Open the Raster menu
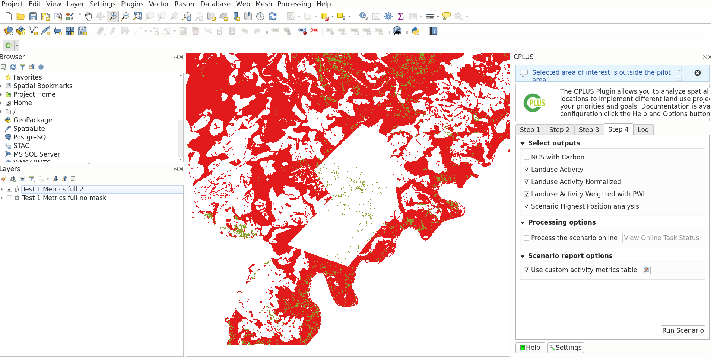Image resolution: width=711 pixels, height=358 pixels. (185, 4)
